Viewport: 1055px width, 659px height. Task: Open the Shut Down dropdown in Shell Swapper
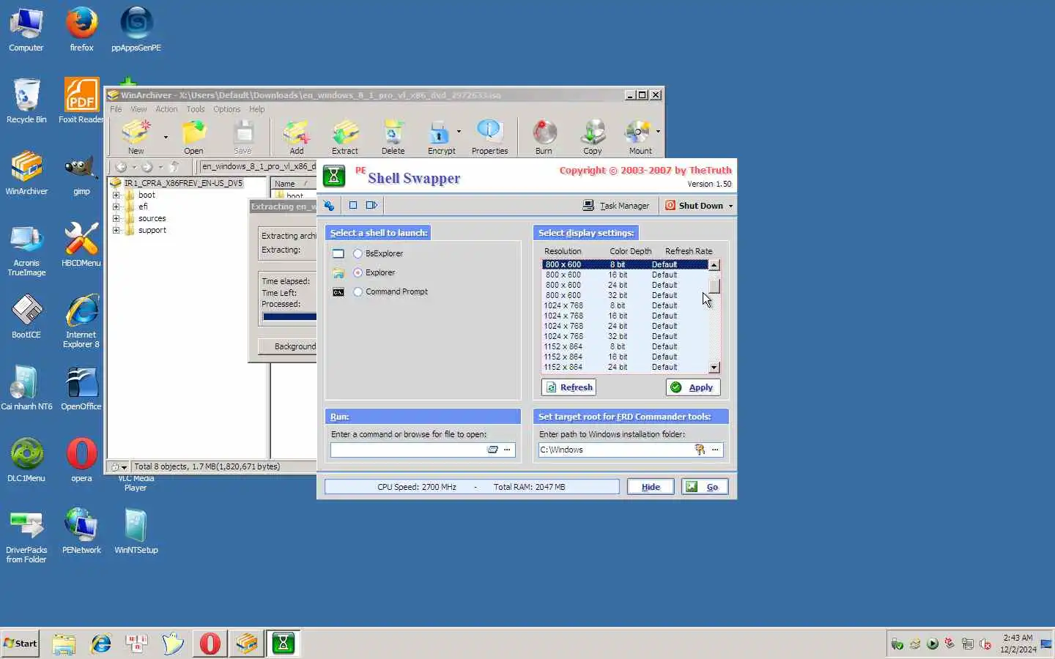click(730, 206)
